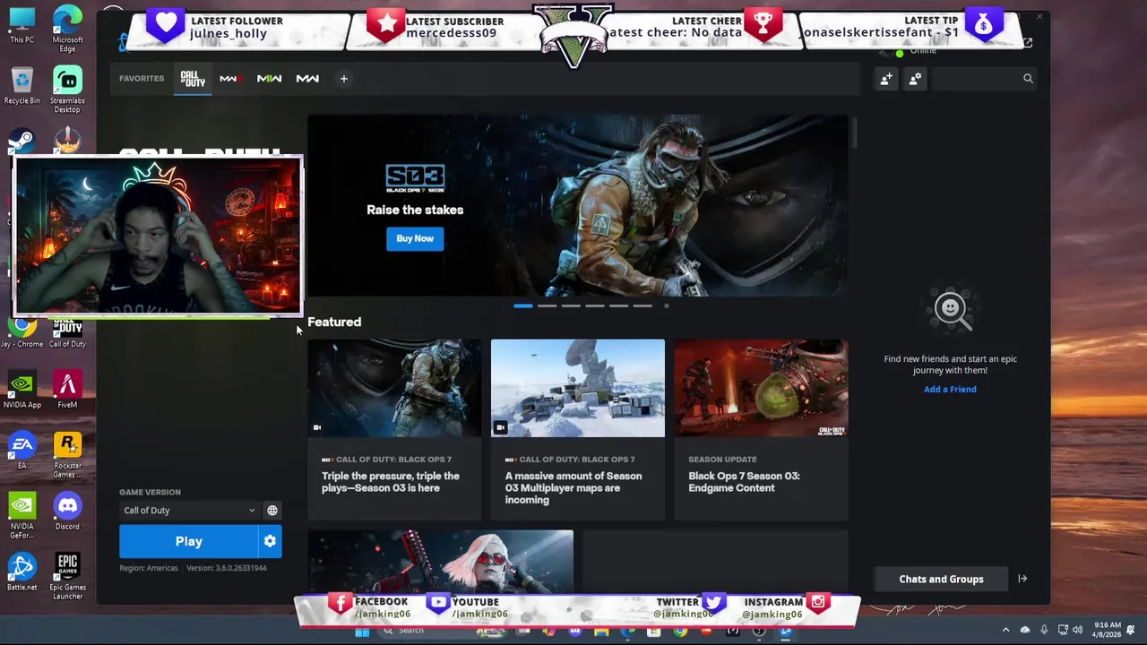Open the Recycle Bin desktop icon
This screenshot has width=1147, height=645.
tap(22, 86)
